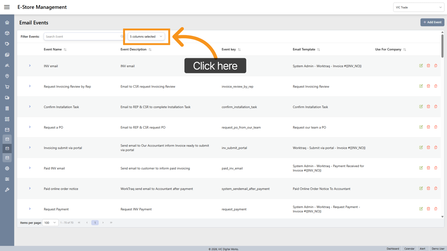Open the '5 columns selected' dropdown
The height and width of the screenshot is (251, 447).
pyautogui.click(x=146, y=37)
